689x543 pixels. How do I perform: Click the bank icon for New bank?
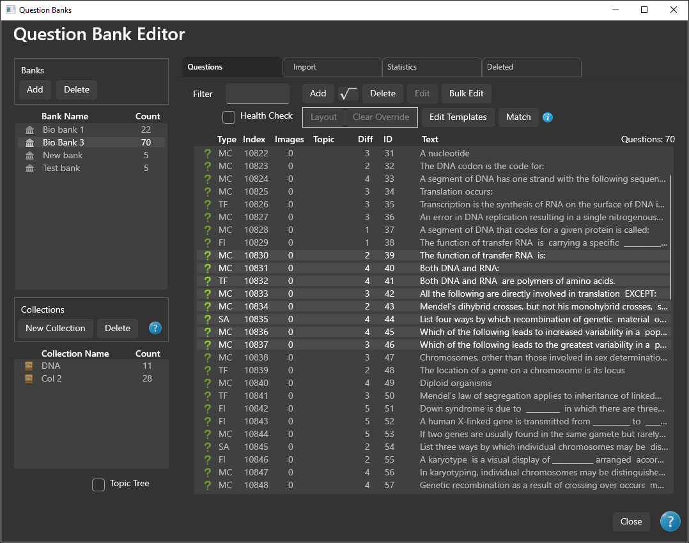(30, 155)
